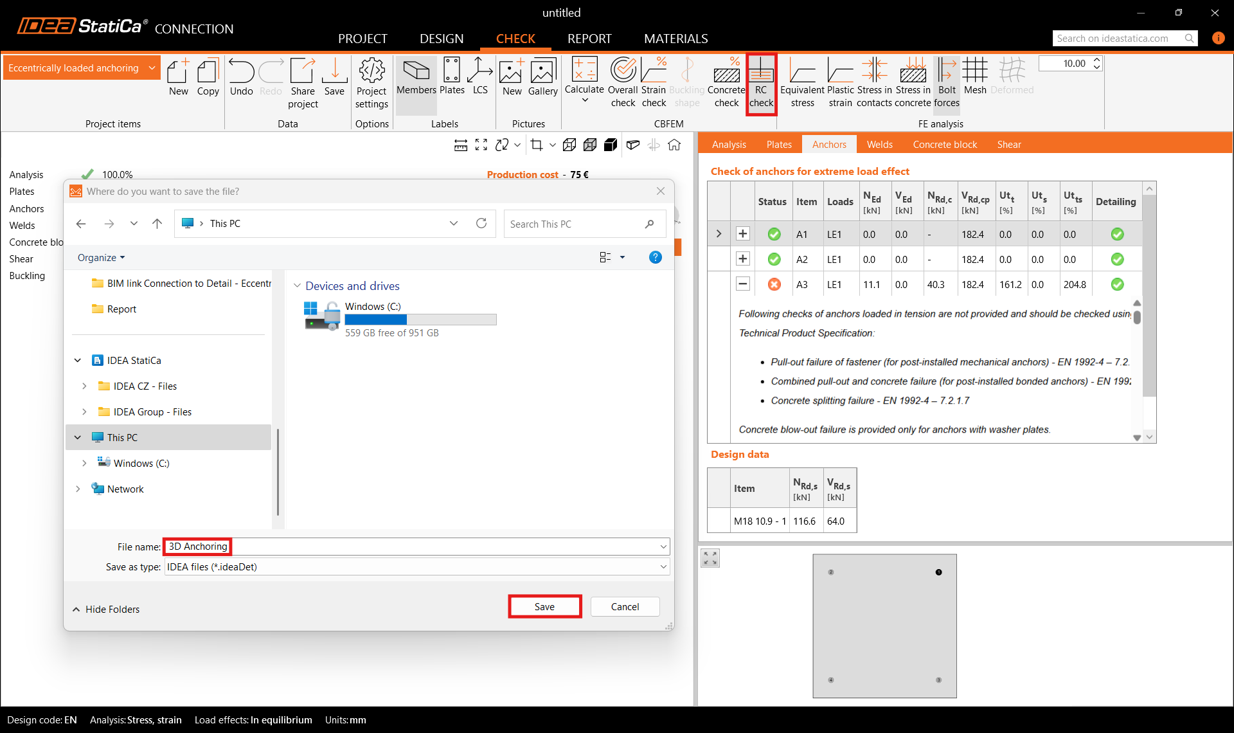This screenshot has width=1234, height=733.
Task: Open the REPORT ribbon tab
Action: [x=589, y=39]
